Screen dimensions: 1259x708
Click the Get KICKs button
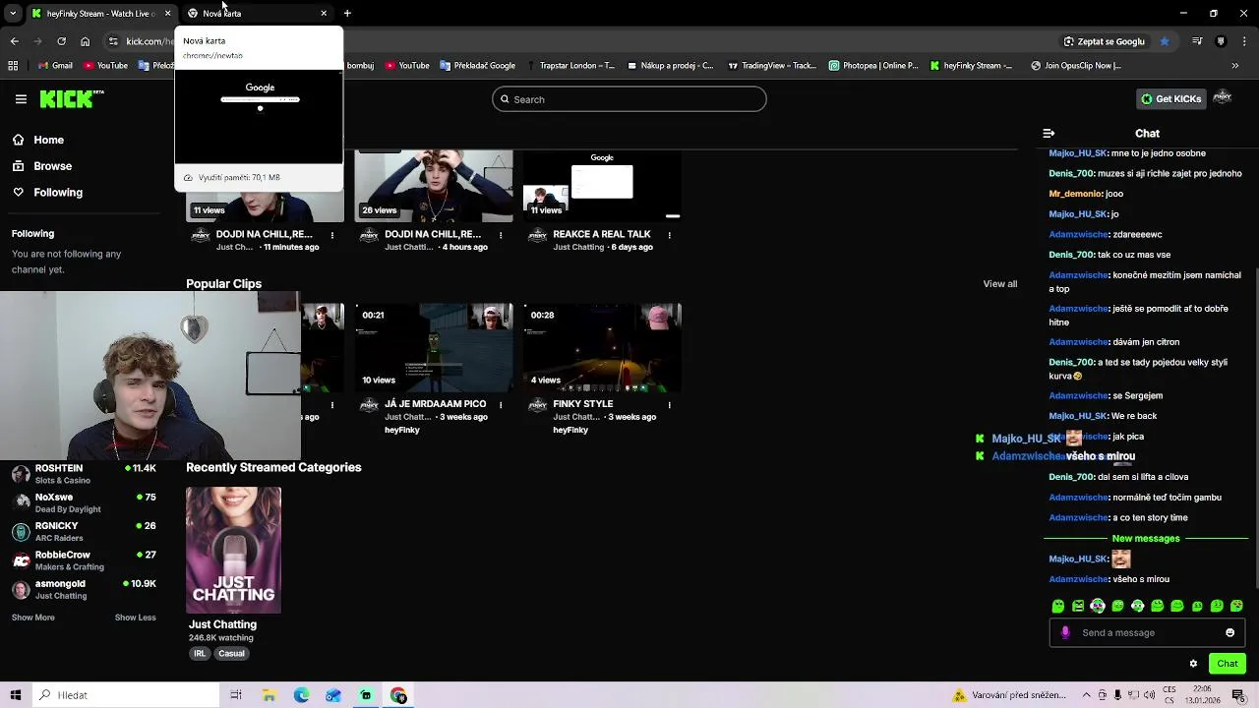point(1170,98)
